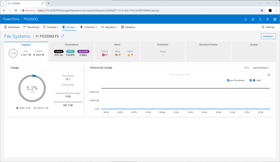
Task: Expand the Migration menu
Action: pyautogui.click(x=109, y=27)
